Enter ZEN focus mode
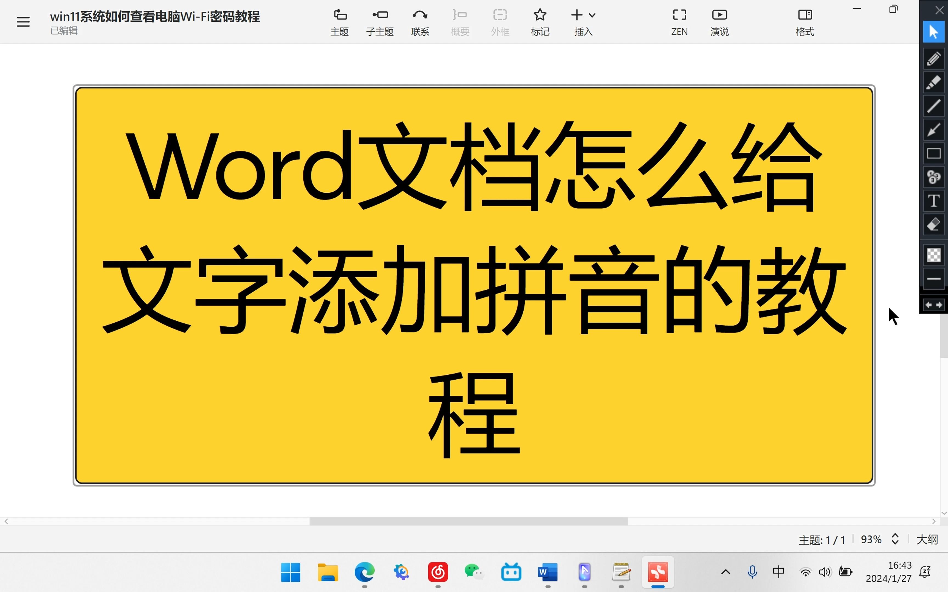948x592 pixels. 679,22
